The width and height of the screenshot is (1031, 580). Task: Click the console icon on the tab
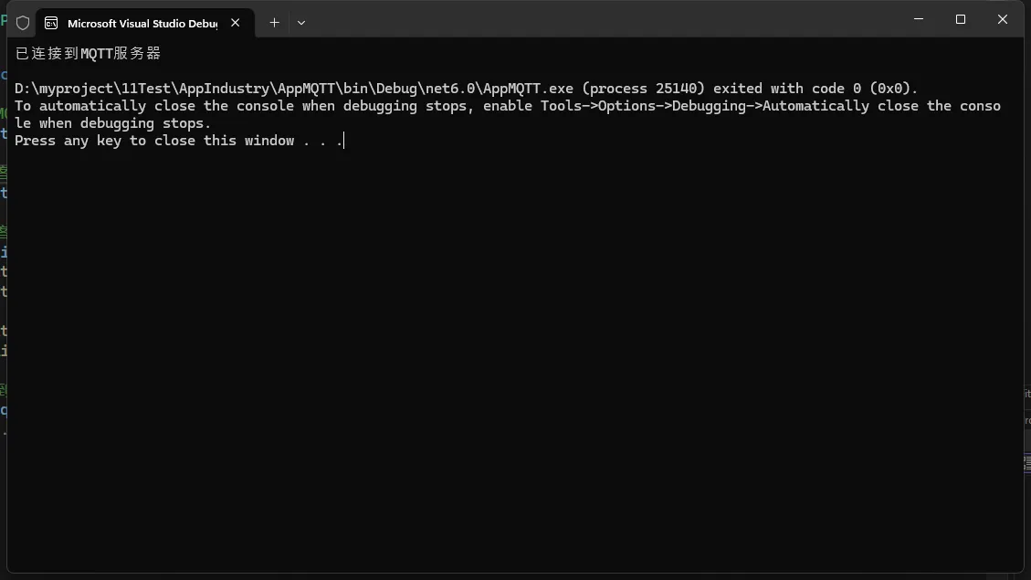(x=51, y=23)
